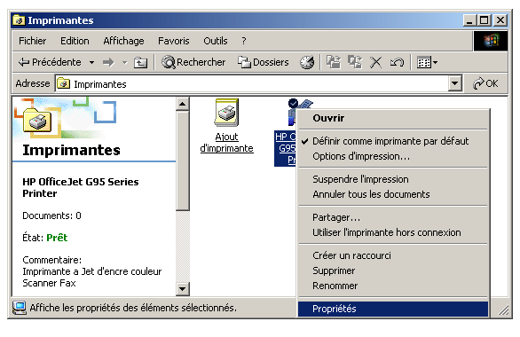Click the Ajout d'imprimante icon
520x337 pixels.
tap(226, 113)
